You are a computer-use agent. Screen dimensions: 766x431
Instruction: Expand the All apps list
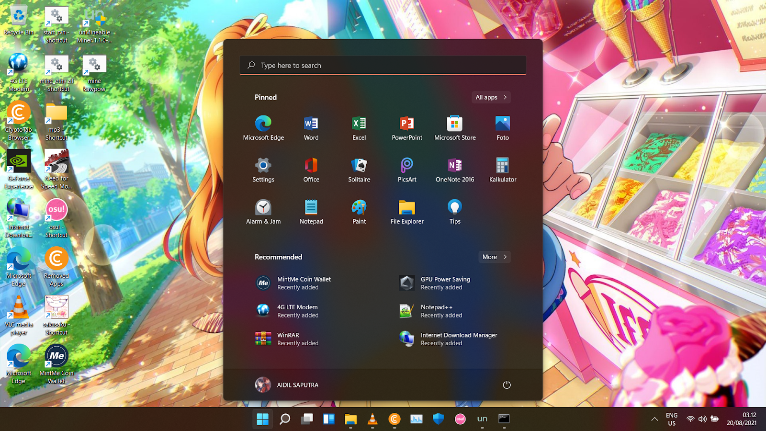[491, 97]
